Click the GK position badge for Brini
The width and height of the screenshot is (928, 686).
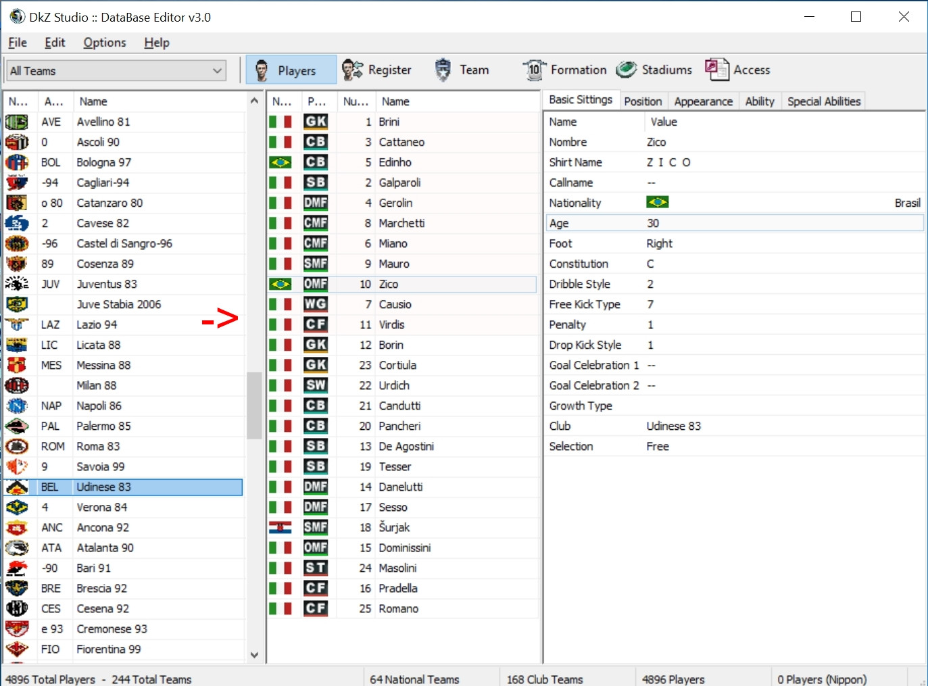[316, 122]
